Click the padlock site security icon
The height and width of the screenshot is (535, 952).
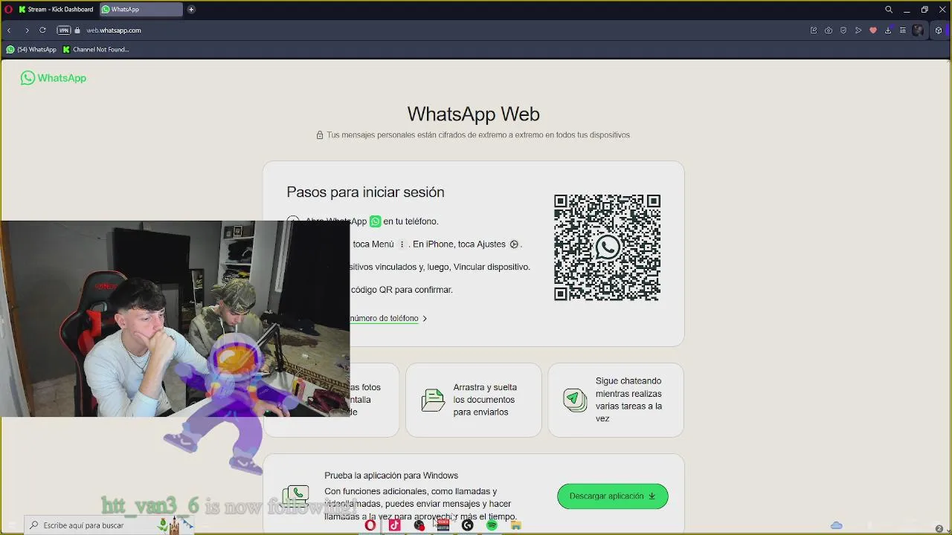tap(77, 30)
